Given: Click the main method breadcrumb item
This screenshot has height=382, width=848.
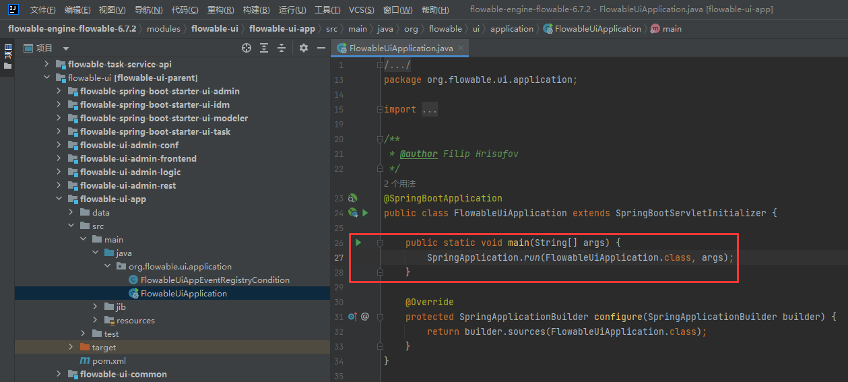Looking at the screenshot, I should [x=666, y=29].
